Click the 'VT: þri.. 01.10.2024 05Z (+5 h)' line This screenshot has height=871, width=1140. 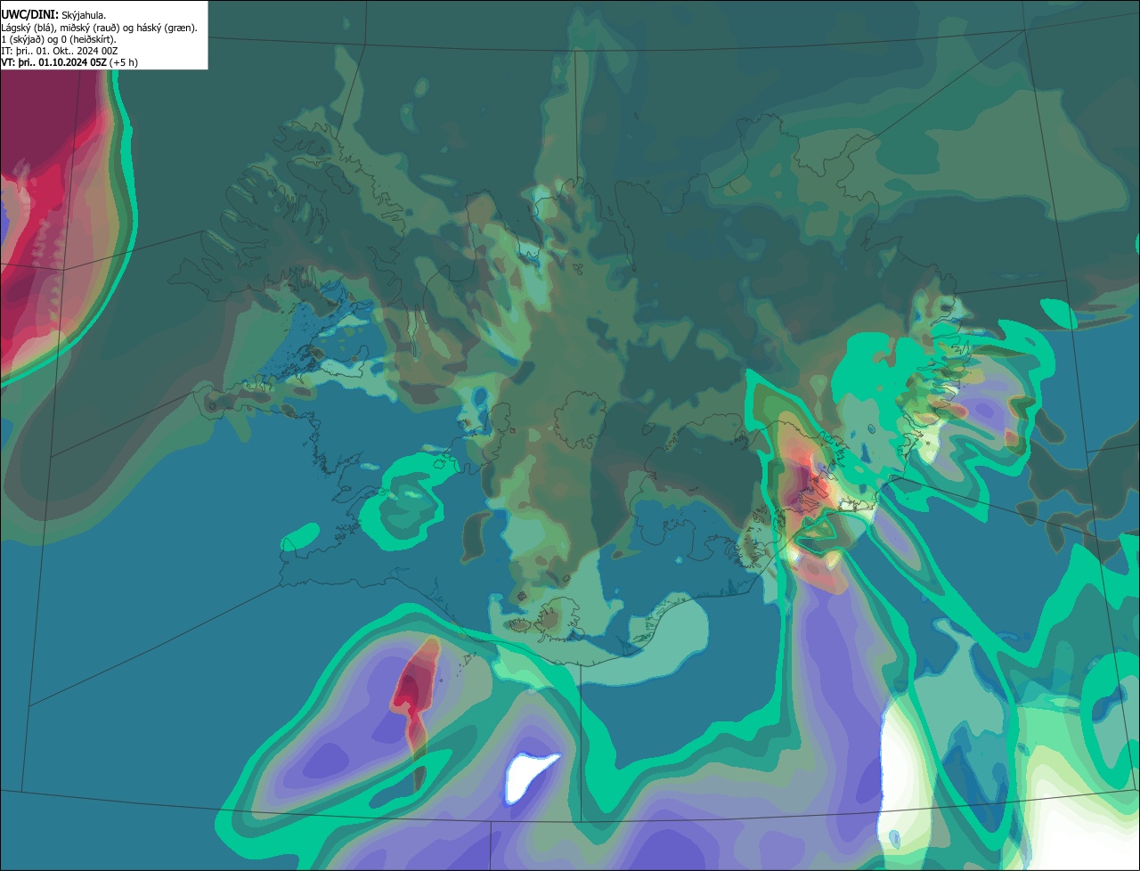point(69,62)
